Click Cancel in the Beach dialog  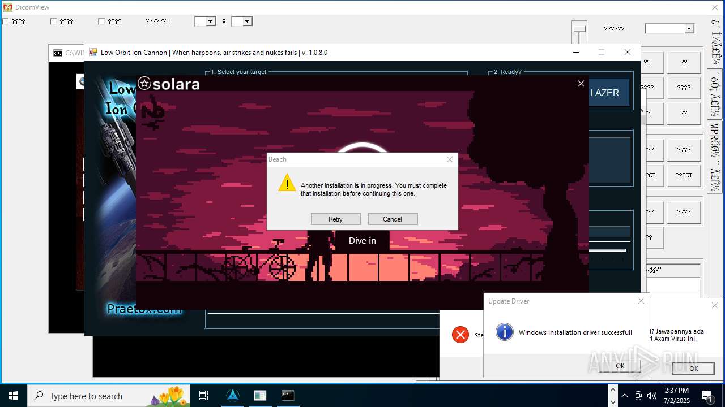click(x=393, y=219)
